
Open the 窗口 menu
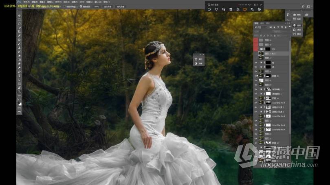(98, 2)
